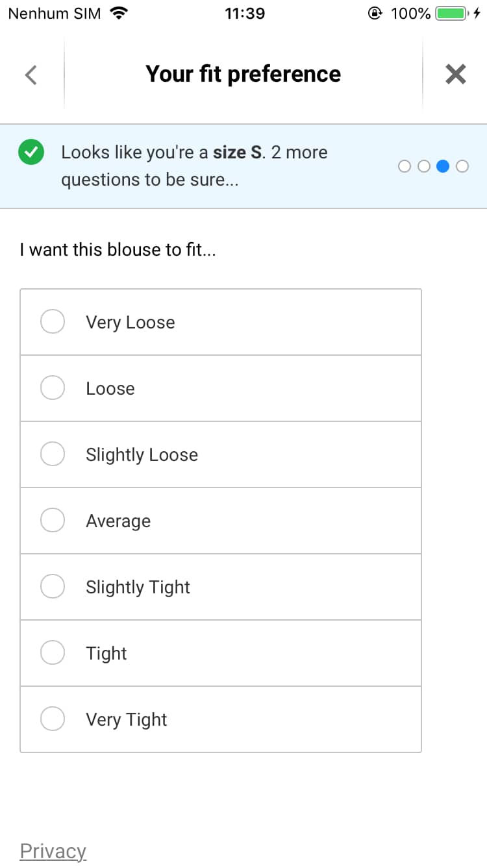The width and height of the screenshot is (487, 866).
Task: Tap the second progress step dot
Action: tap(424, 167)
